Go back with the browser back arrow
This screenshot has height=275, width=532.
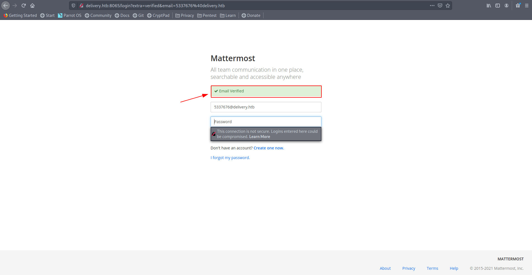point(6,6)
